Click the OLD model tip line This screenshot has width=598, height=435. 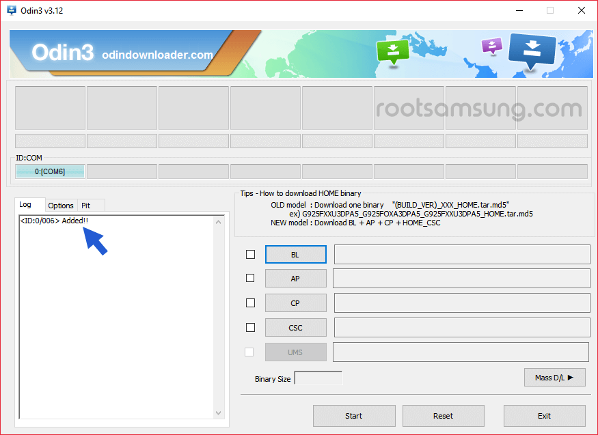(390, 205)
